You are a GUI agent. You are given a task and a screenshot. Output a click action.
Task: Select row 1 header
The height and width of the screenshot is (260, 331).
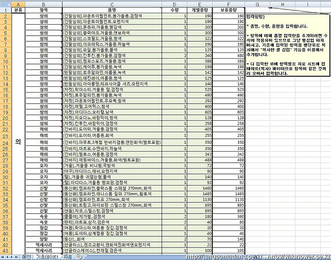point(5,10)
